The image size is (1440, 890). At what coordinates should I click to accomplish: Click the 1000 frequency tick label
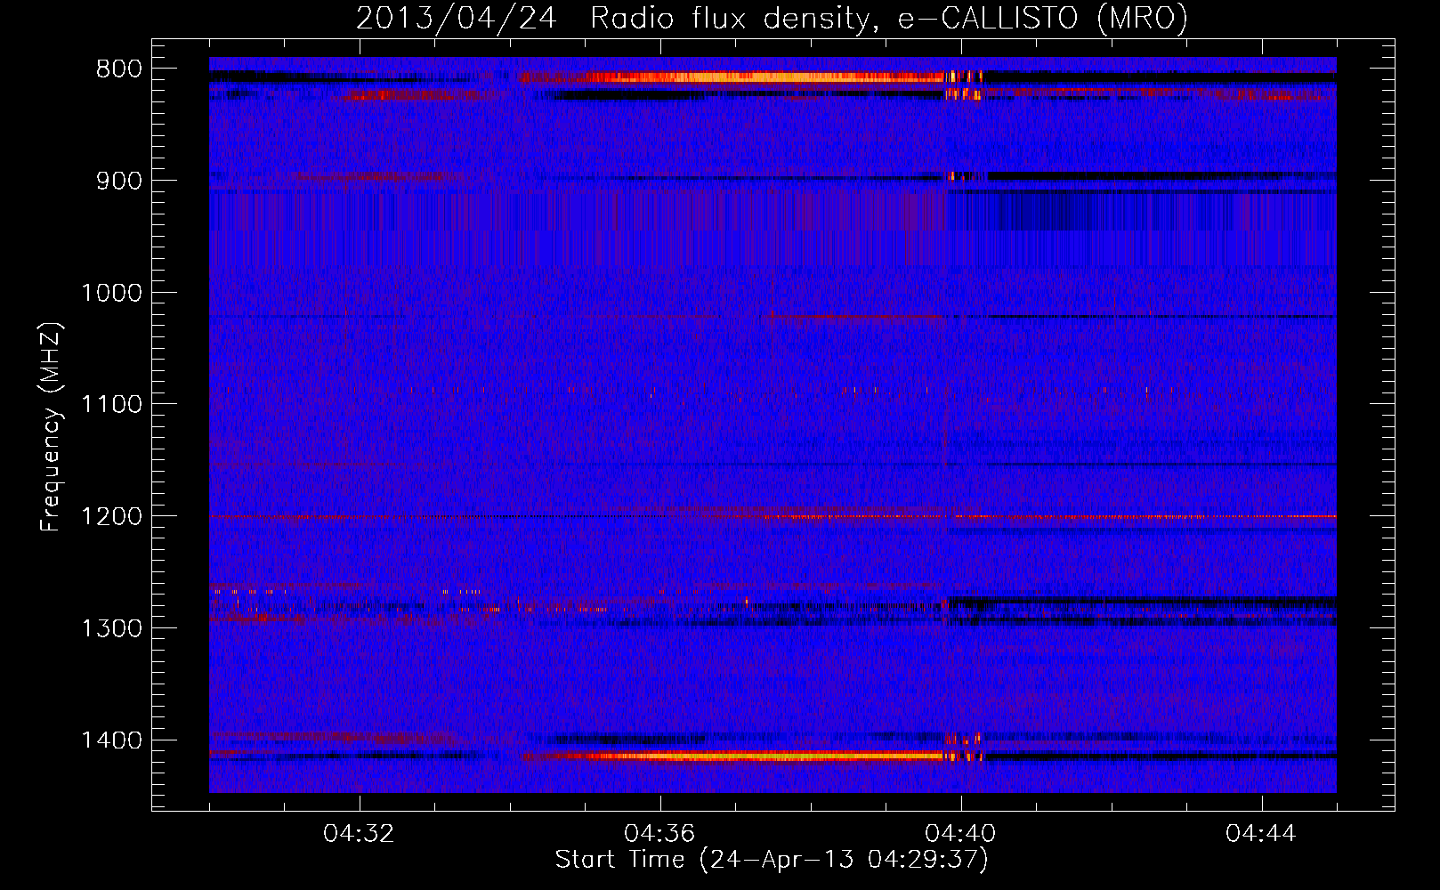point(112,293)
